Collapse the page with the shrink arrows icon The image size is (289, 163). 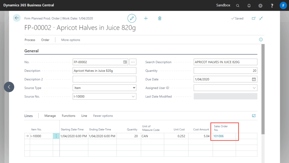[261, 18]
